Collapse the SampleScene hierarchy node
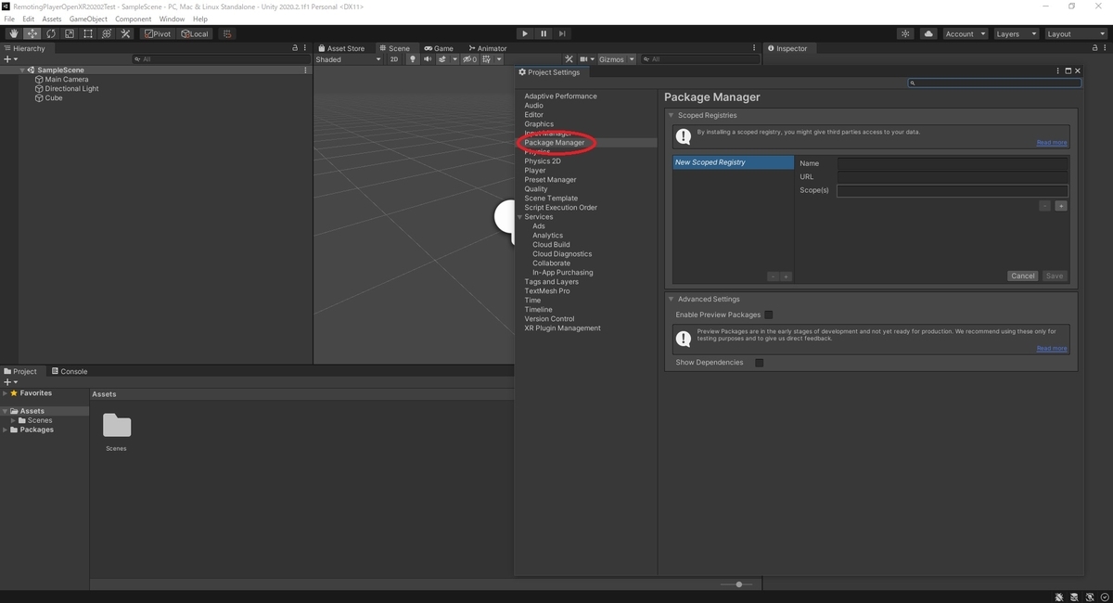The height and width of the screenshot is (603, 1113). coord(22,70)
